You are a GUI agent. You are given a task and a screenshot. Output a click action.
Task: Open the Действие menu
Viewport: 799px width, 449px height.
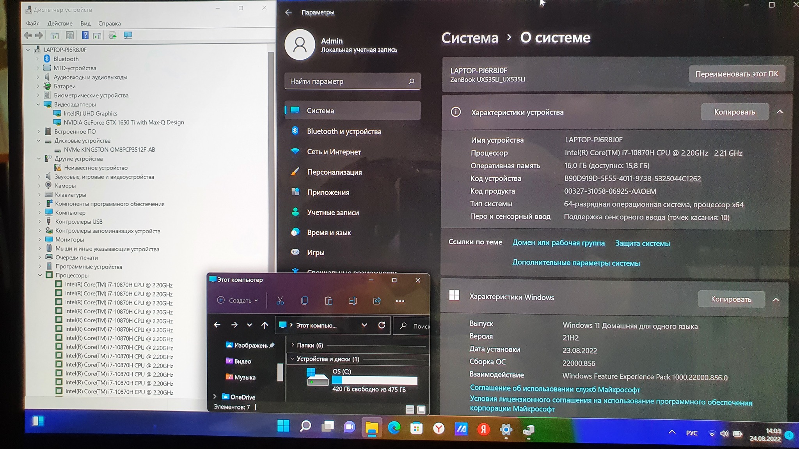pyautogui.click(x=60, y=23)
